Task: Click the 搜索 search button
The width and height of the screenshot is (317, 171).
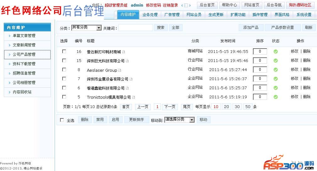Action: 161,28
